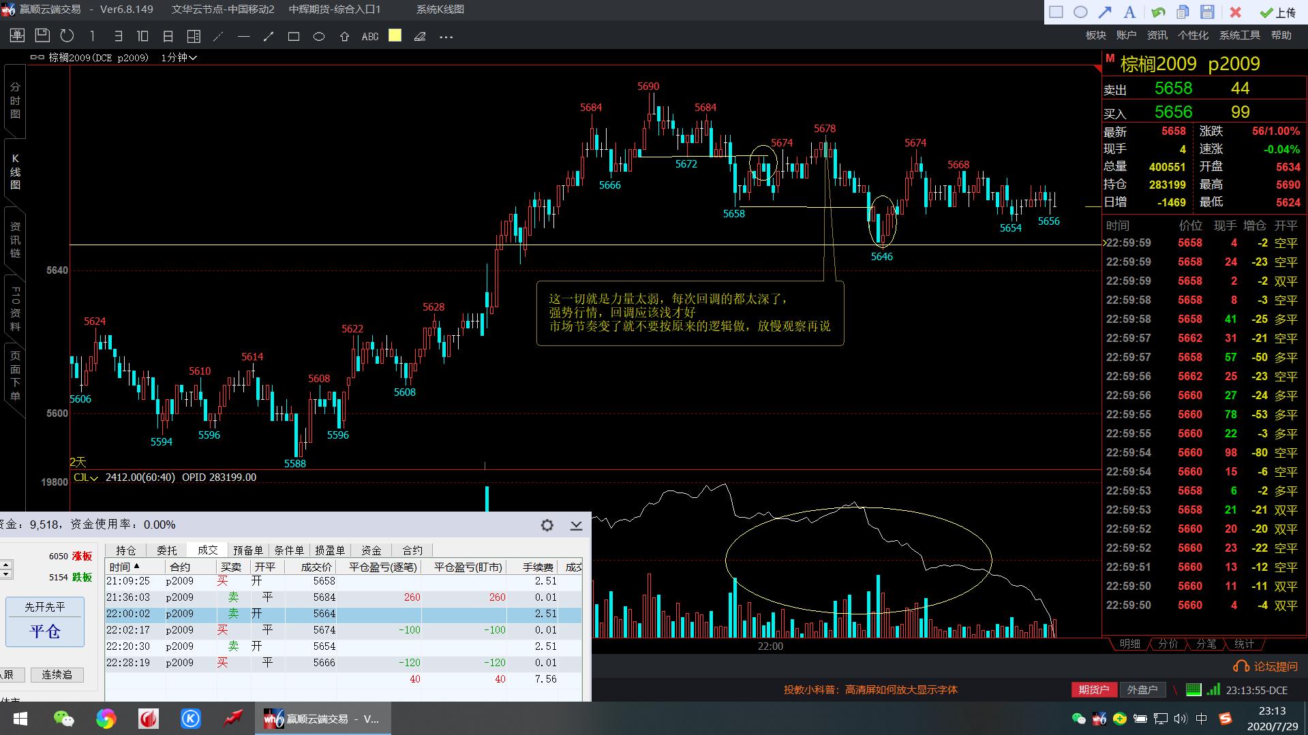1308x735 pixels.
Task: Switch to 分时图 side tab
Action: click(x=15, y=100)
